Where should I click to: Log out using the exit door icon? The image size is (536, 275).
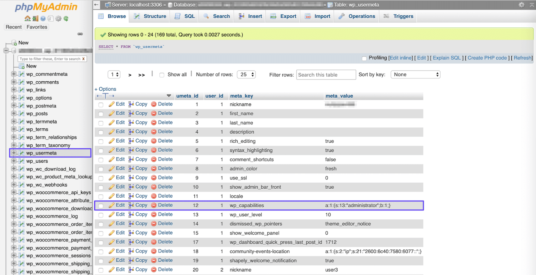(35, 19)
